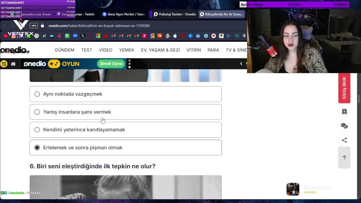Click the album art in song widget
This screenshot has width=361, height=203.
[x=293, y=189]
